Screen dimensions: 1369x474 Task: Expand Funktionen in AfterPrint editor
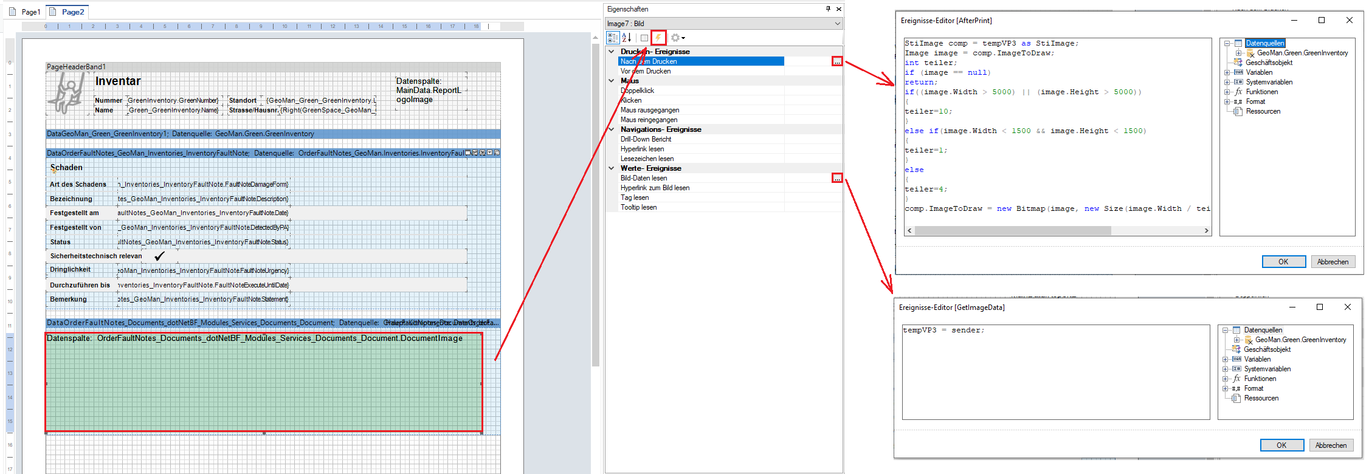[1227, 92]
